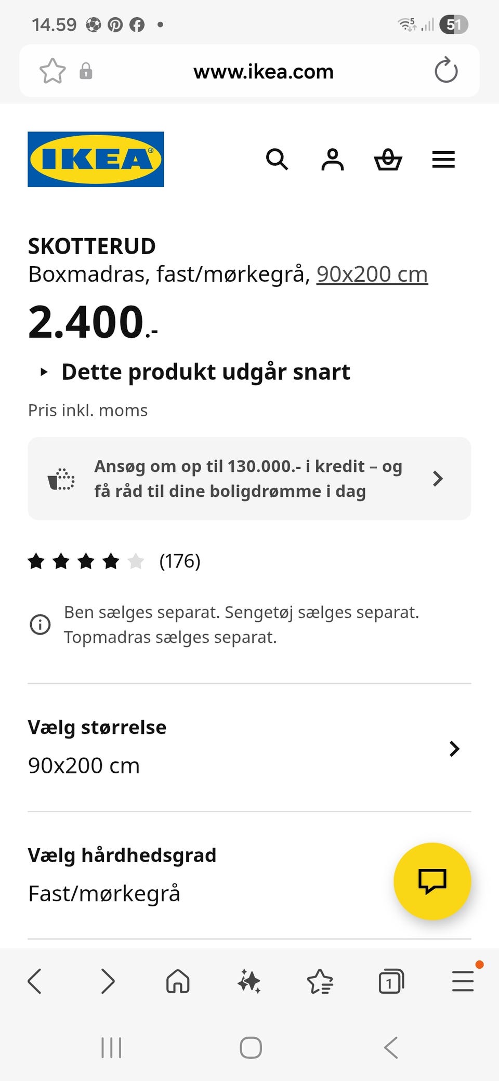Open the IKEA hamburger menu
The image size is (499, 1081).
[x=443, y=160]
